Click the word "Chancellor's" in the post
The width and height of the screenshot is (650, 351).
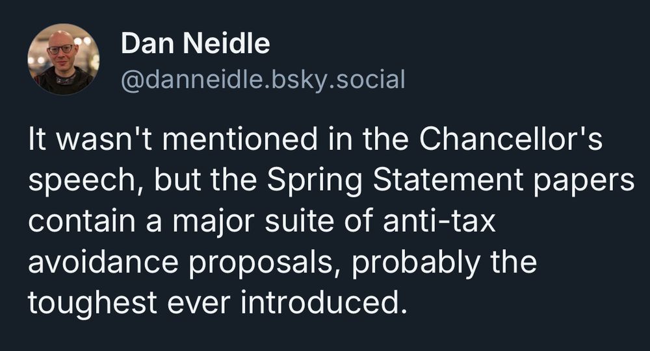click(510, 139)
